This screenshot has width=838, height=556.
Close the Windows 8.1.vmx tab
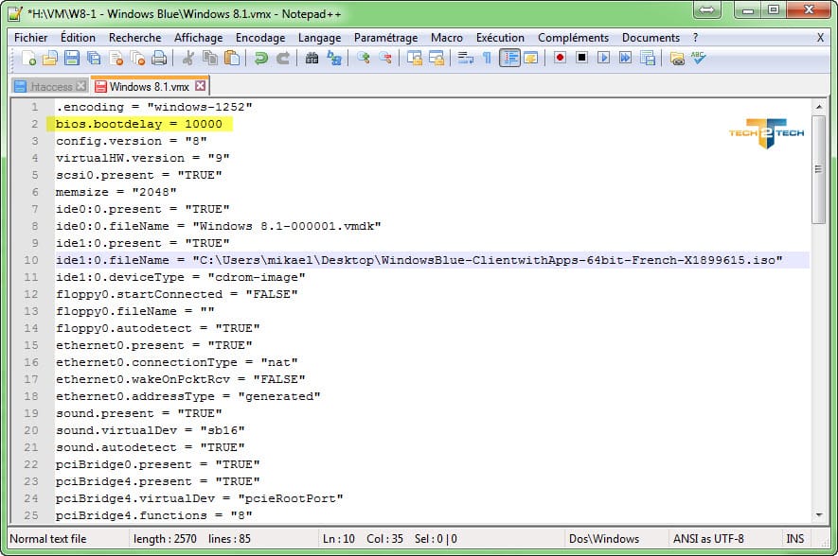200,87
